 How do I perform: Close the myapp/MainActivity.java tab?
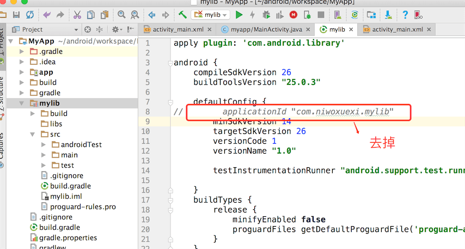coord(308,29)
